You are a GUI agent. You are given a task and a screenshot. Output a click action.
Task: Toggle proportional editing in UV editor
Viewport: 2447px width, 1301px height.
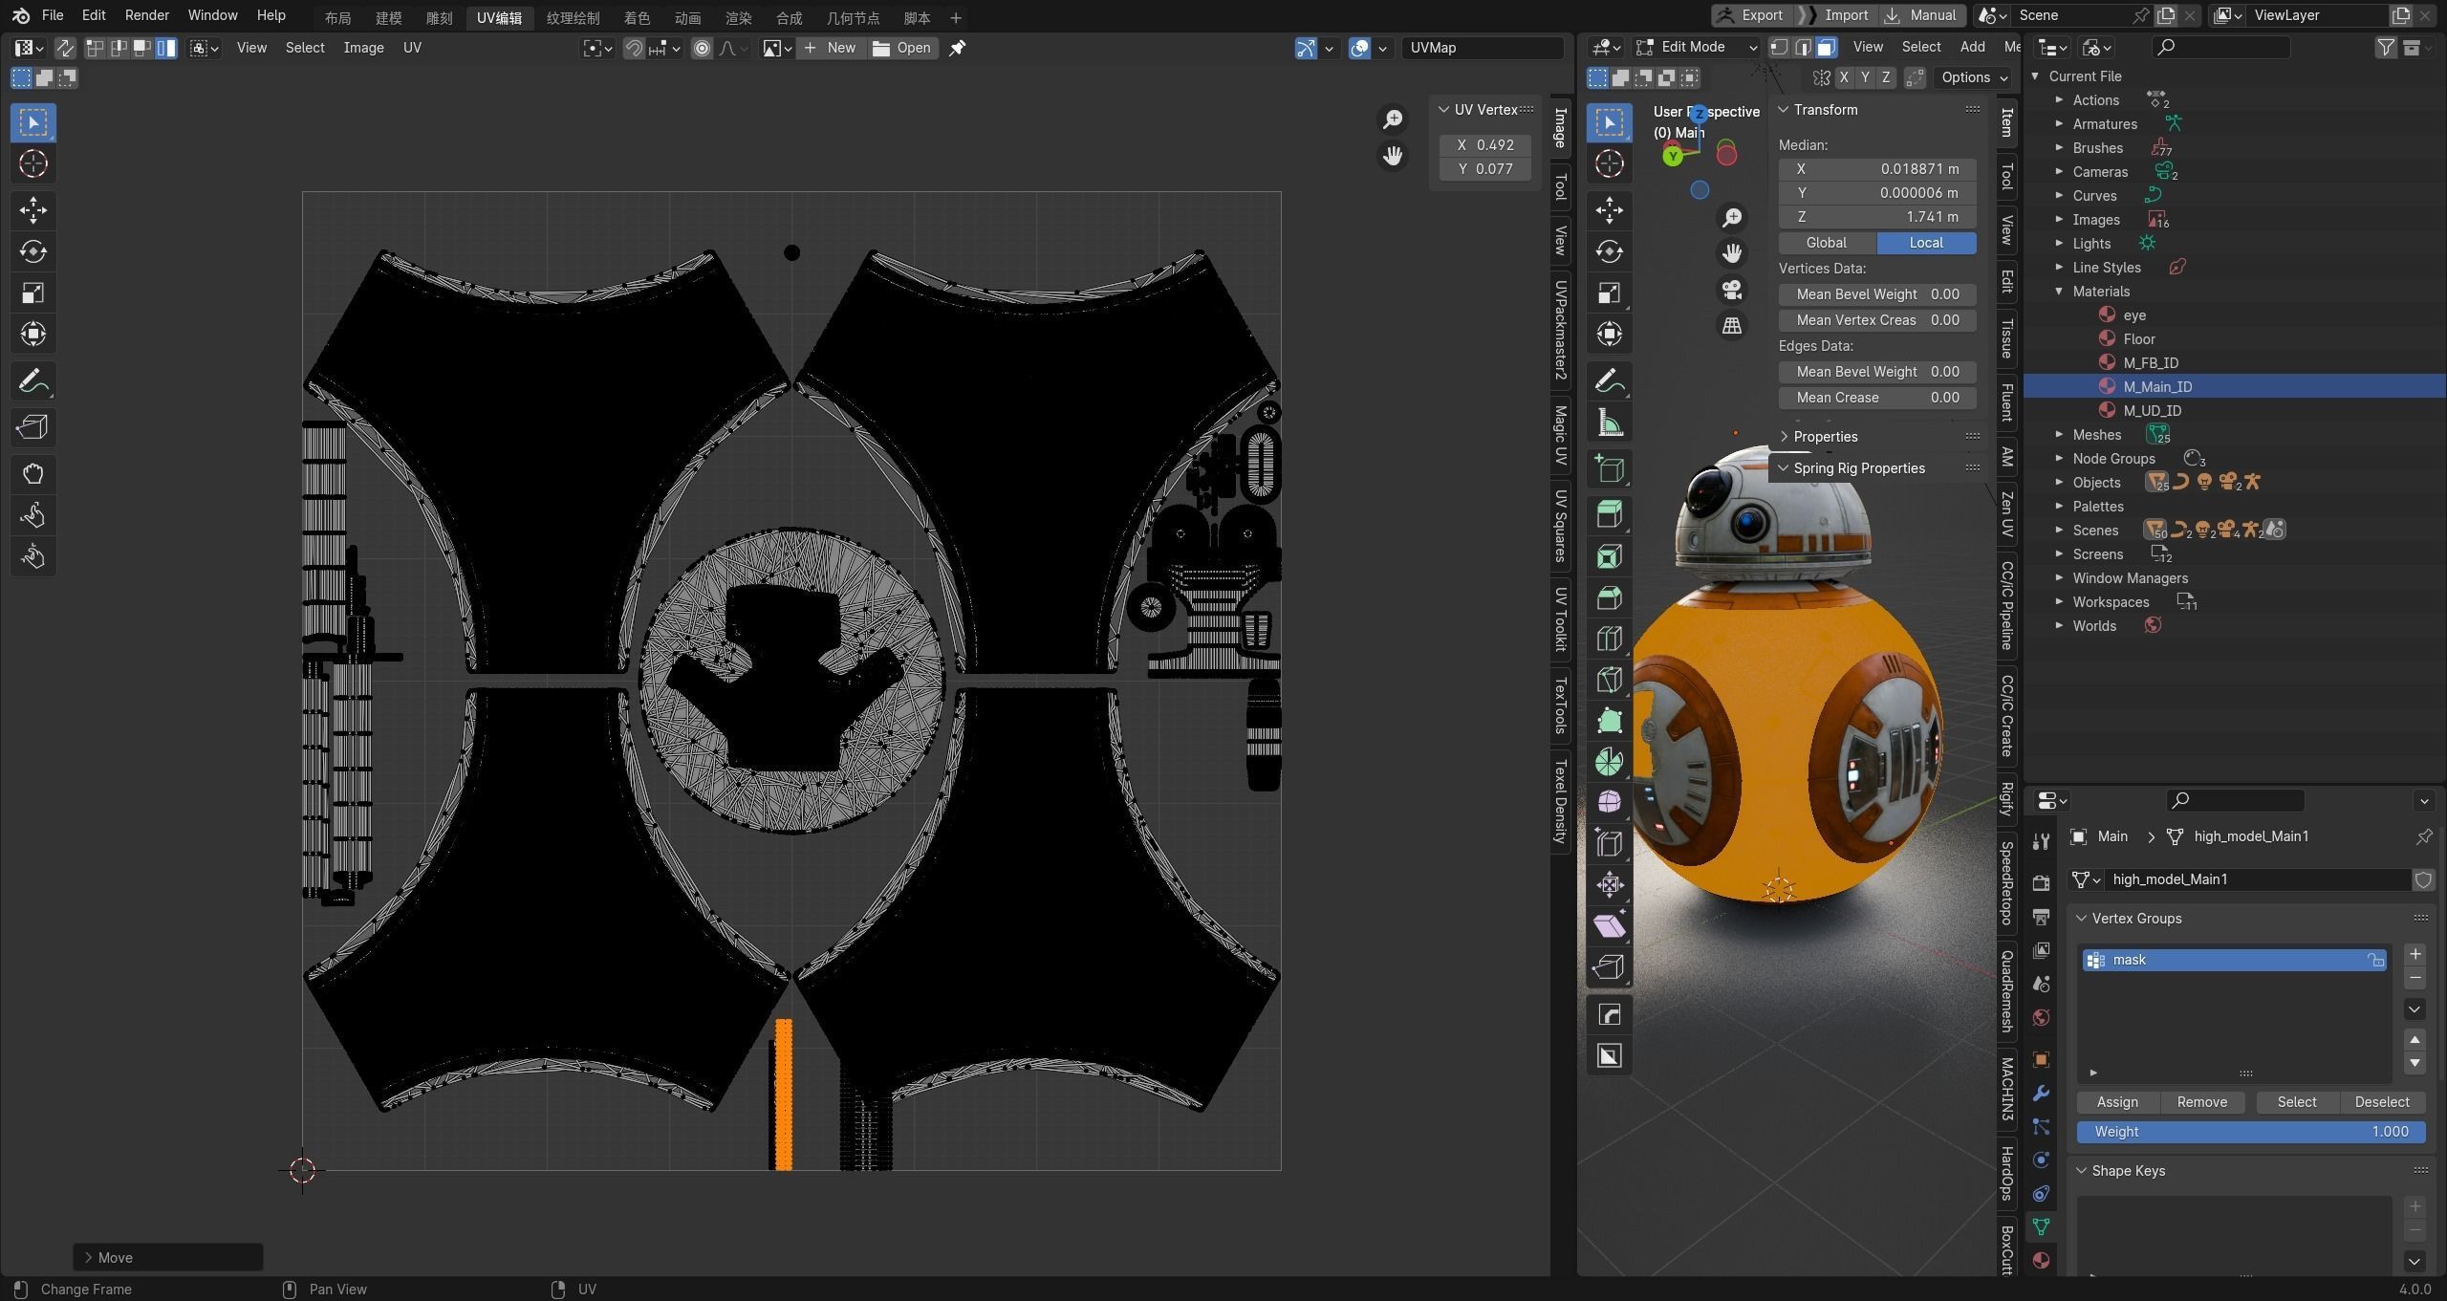702,48
